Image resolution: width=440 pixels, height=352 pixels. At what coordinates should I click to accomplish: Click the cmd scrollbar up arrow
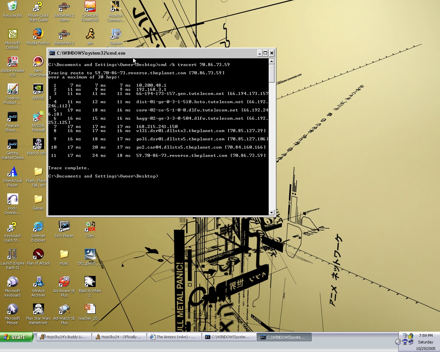click(271, 61)
